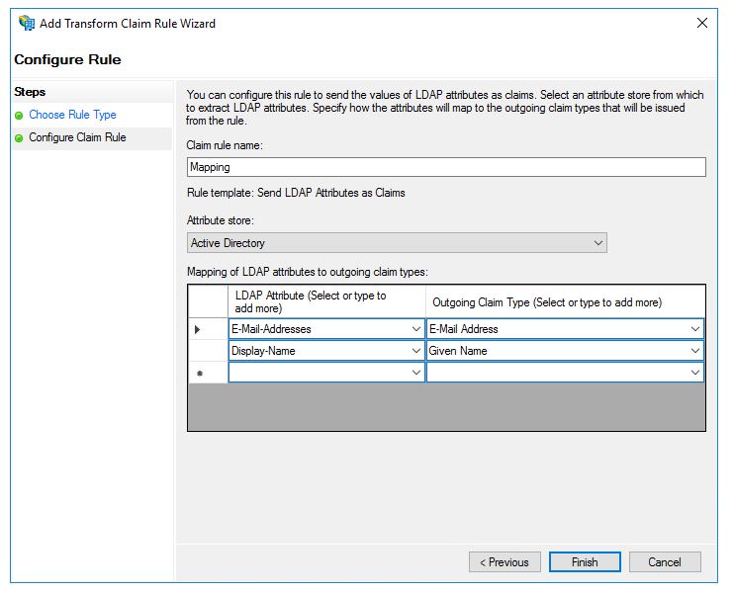Select the new row asterisk header
The width and height of the screenshot is (734, 594).
[x=208, y=373]
